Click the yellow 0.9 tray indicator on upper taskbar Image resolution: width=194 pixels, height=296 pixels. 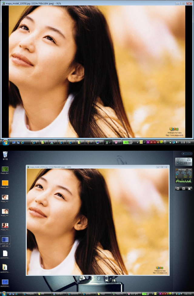point(141,142)
